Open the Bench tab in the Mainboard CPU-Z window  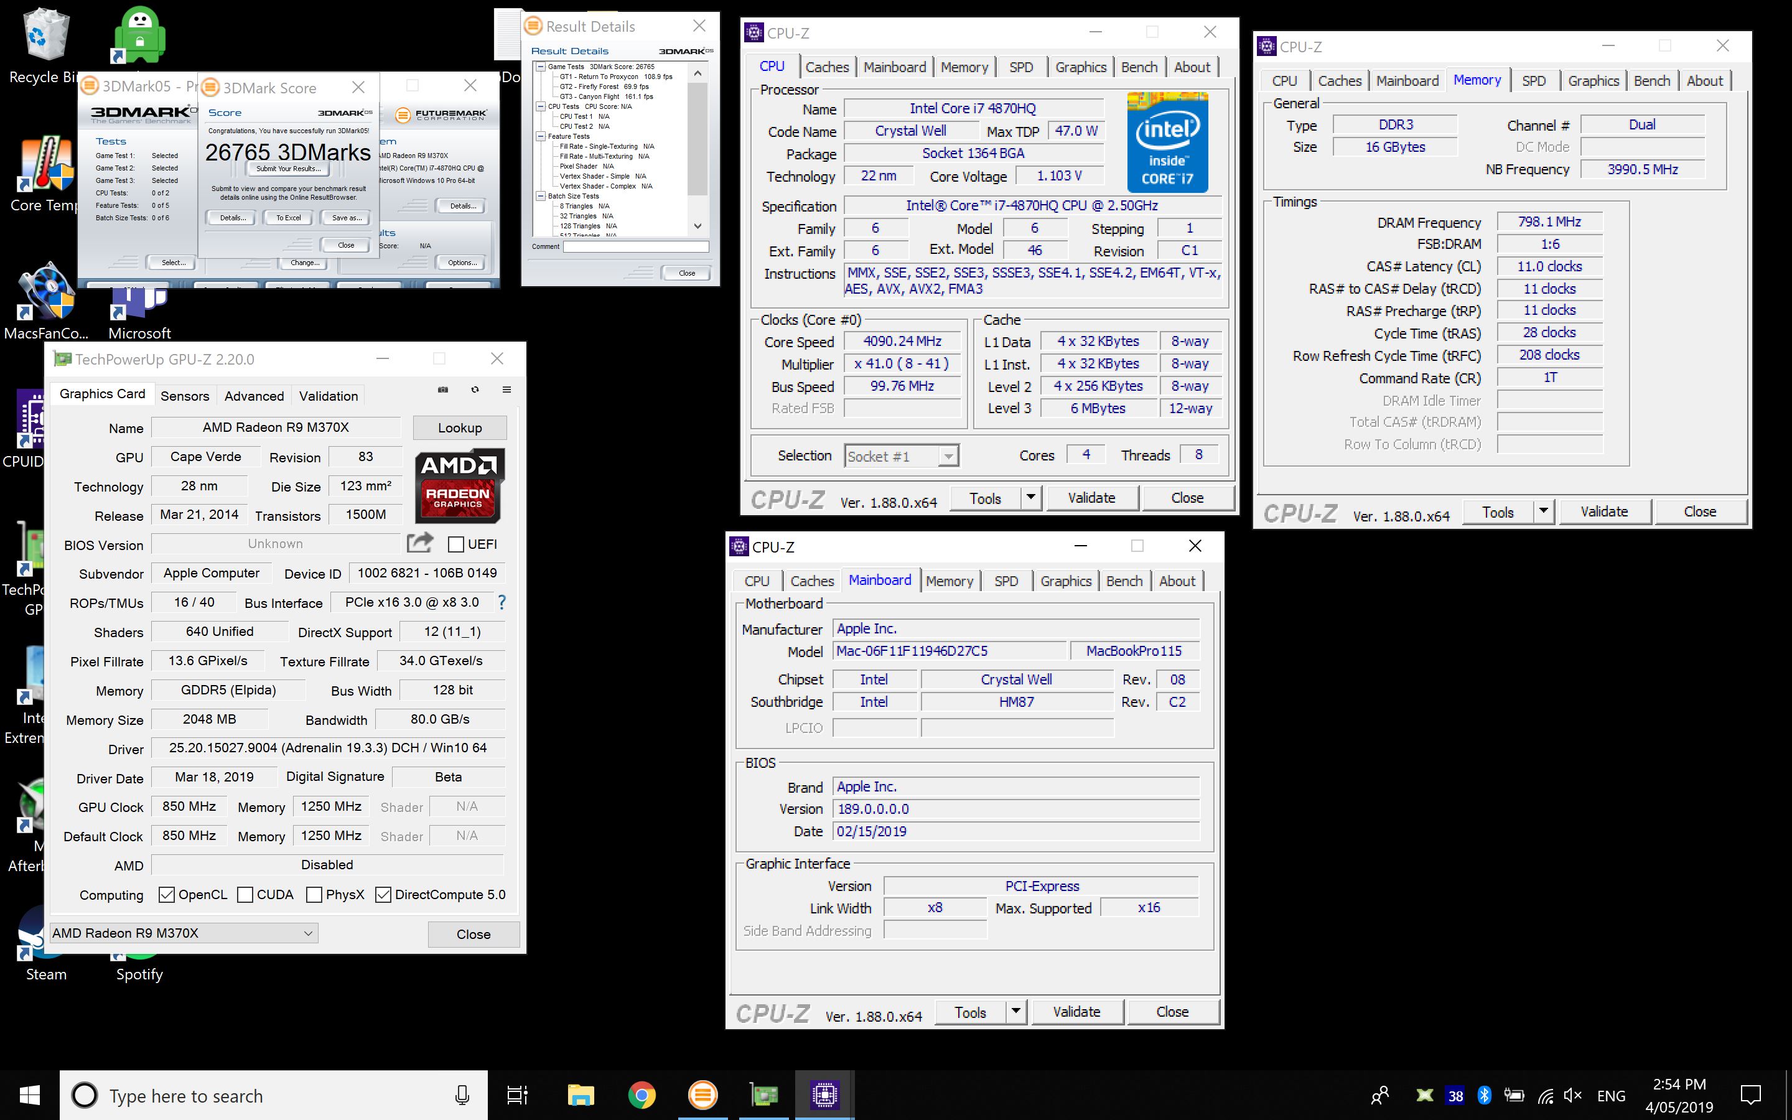coord(1124,581)
